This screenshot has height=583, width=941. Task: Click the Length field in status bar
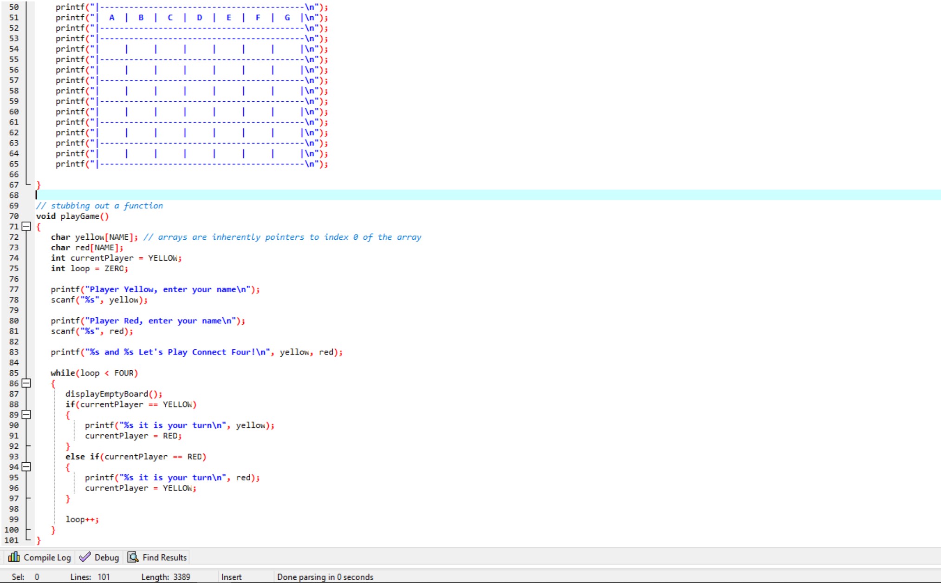[x=166, y=577]
